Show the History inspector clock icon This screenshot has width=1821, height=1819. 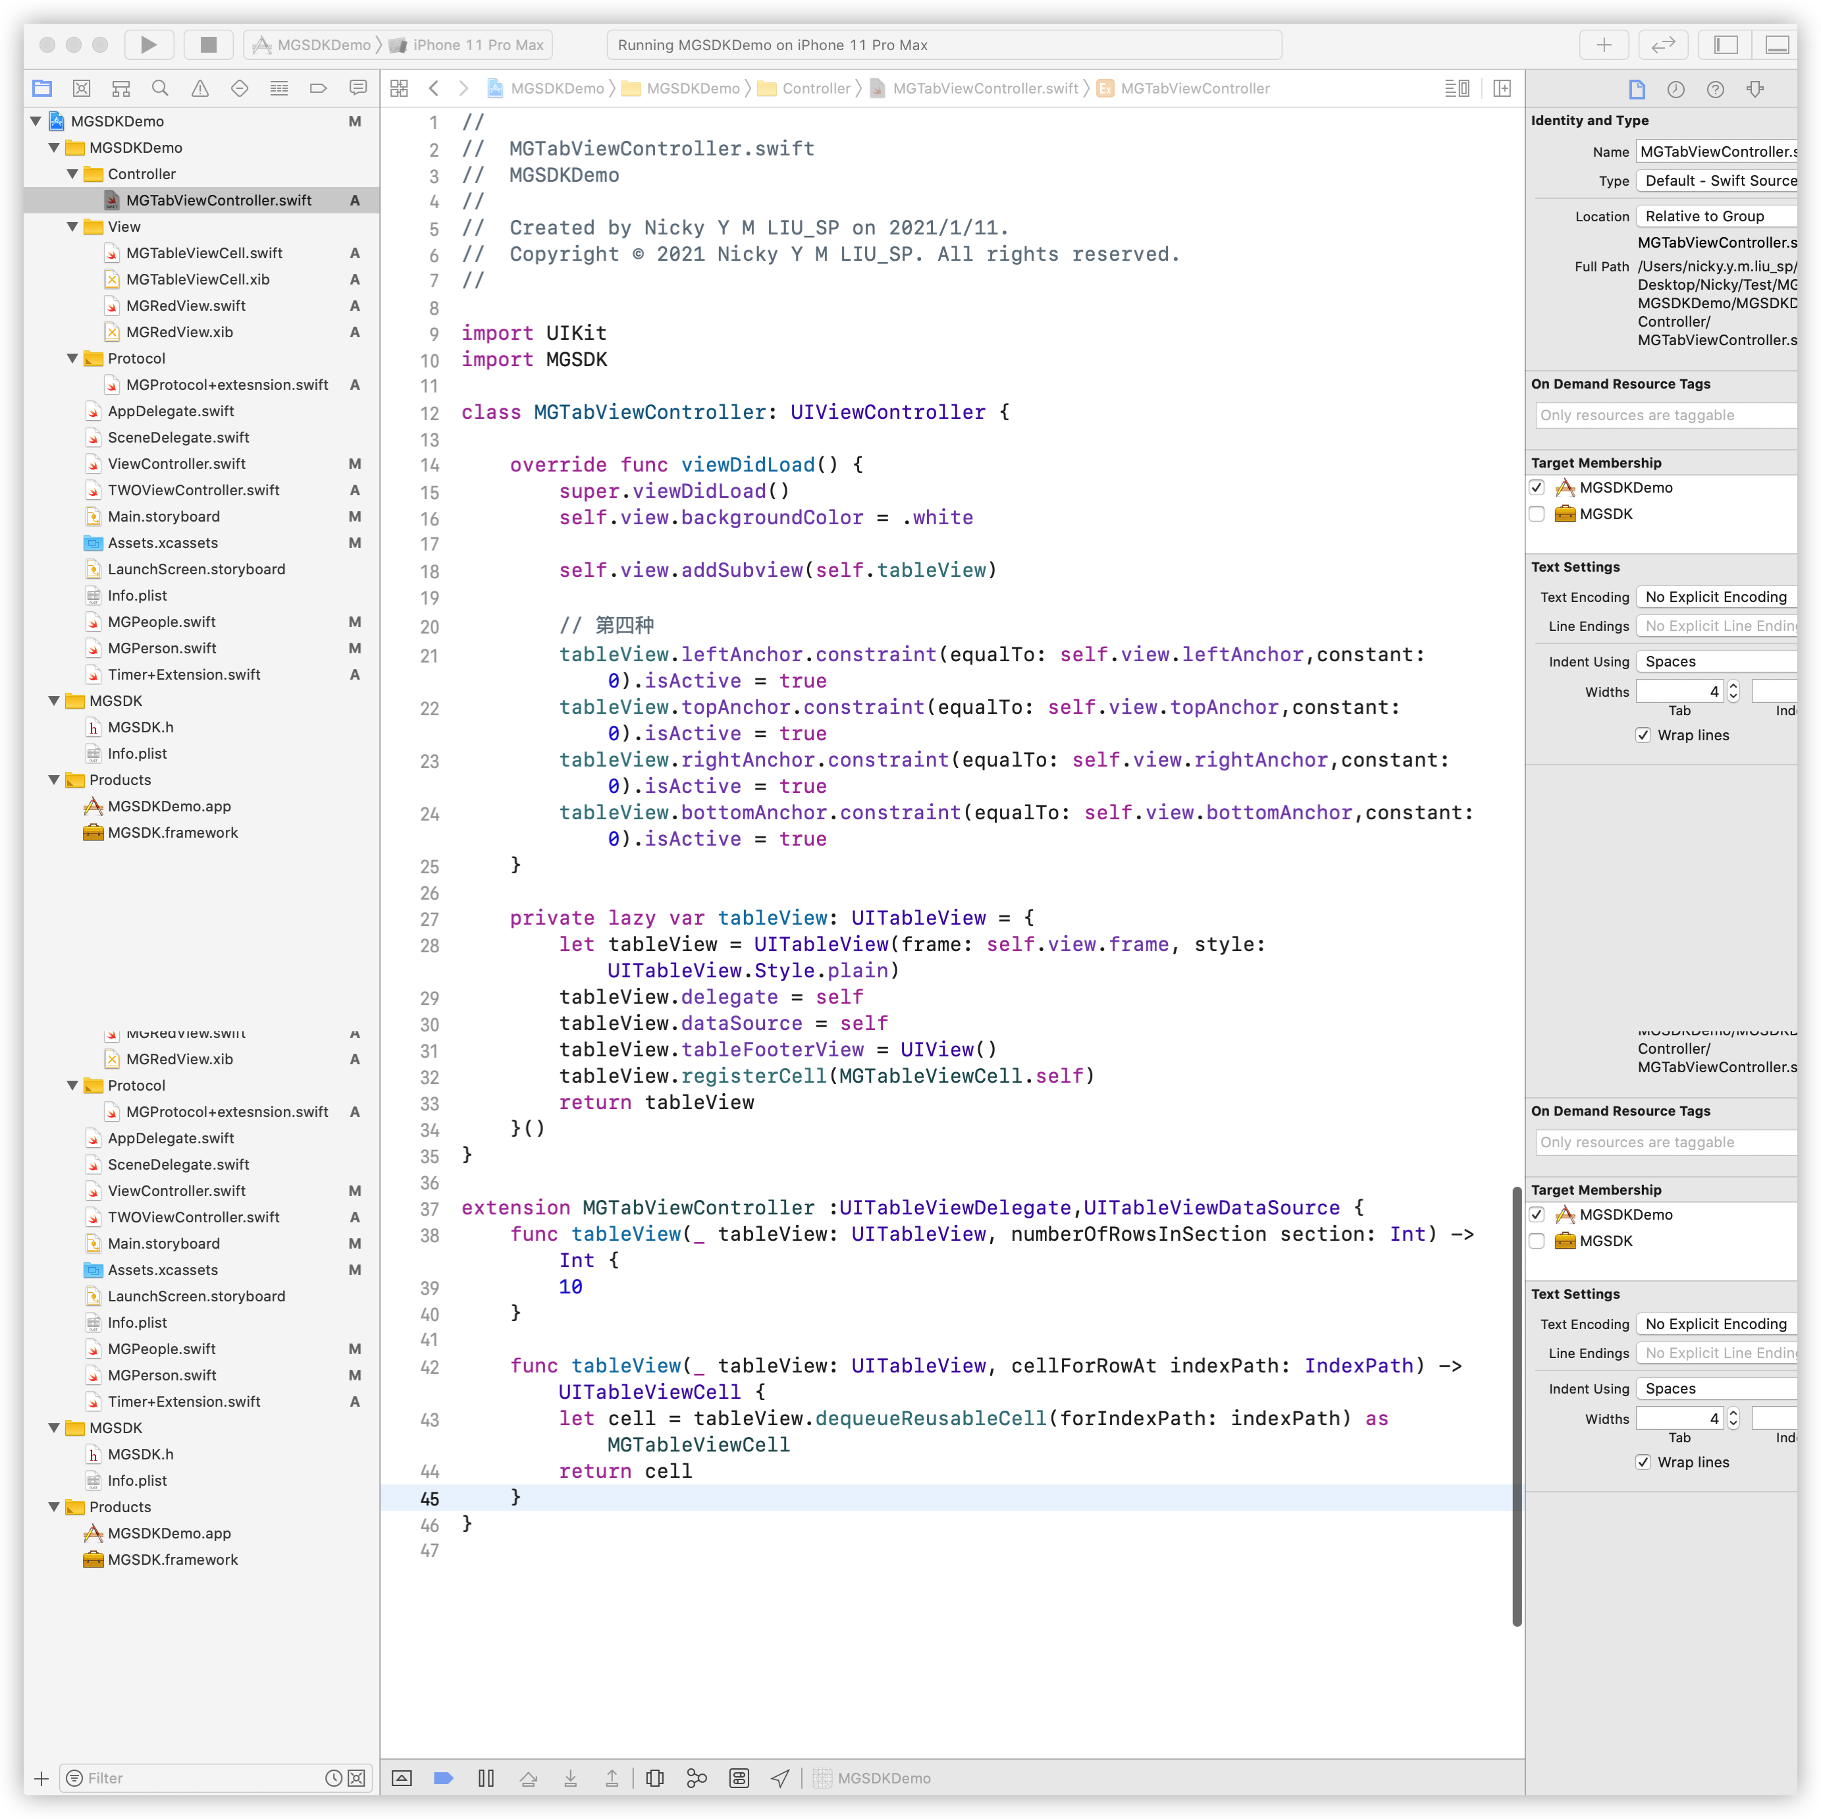[x=1675, y=90]
